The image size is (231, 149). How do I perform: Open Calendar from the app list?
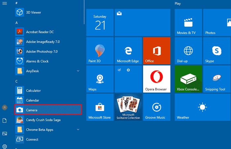48,100
